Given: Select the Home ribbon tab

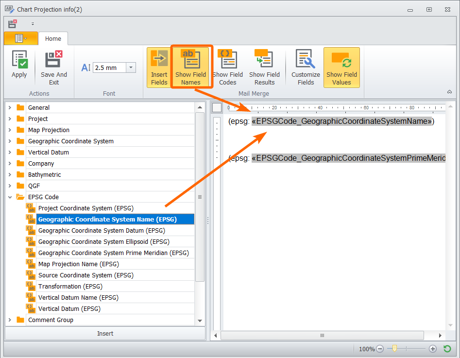Looking at the screenshot, I should (53, 39).
